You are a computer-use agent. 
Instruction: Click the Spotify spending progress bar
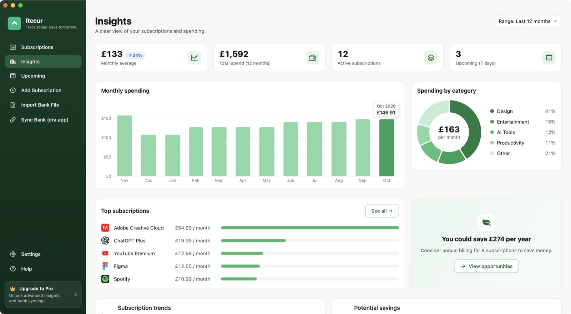point(310,279)
